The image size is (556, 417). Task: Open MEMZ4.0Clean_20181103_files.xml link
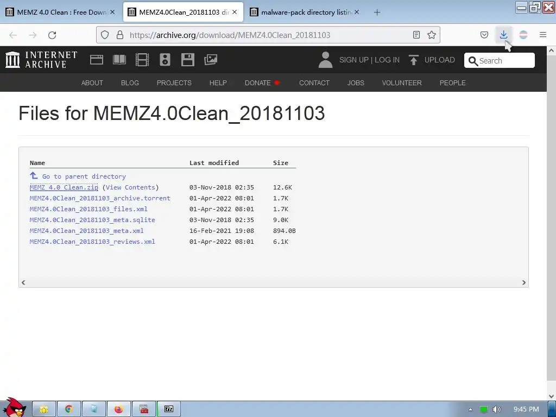89,209
